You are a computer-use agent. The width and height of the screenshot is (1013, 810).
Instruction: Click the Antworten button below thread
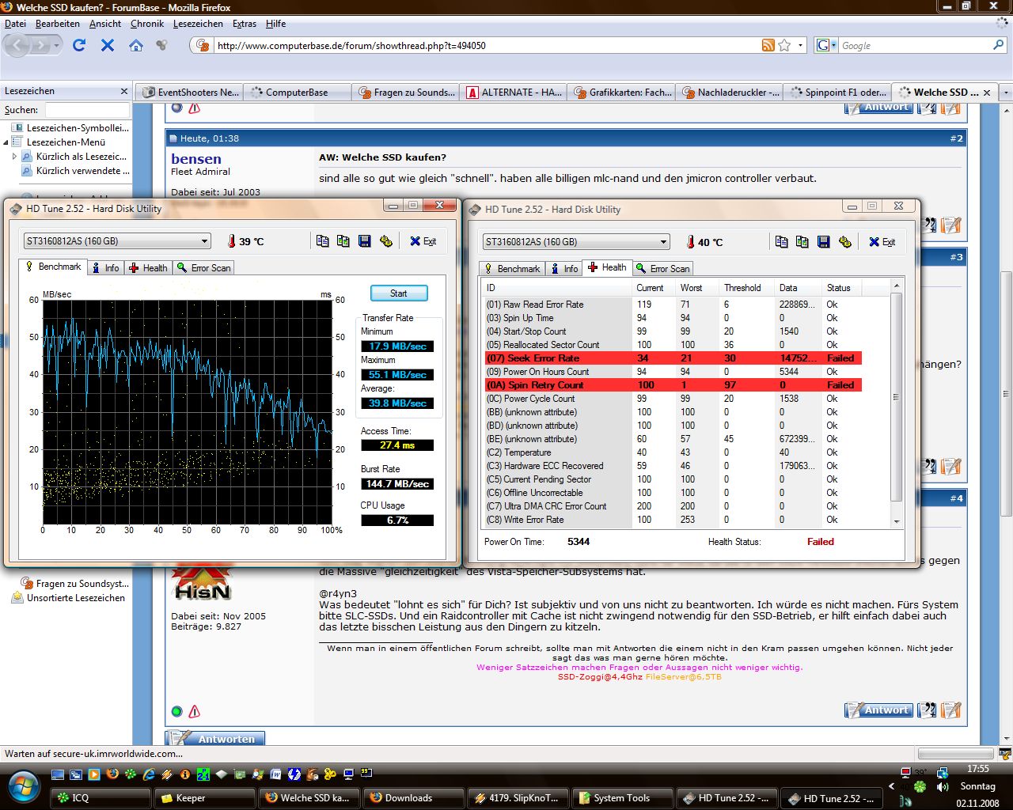click(215, 738)
